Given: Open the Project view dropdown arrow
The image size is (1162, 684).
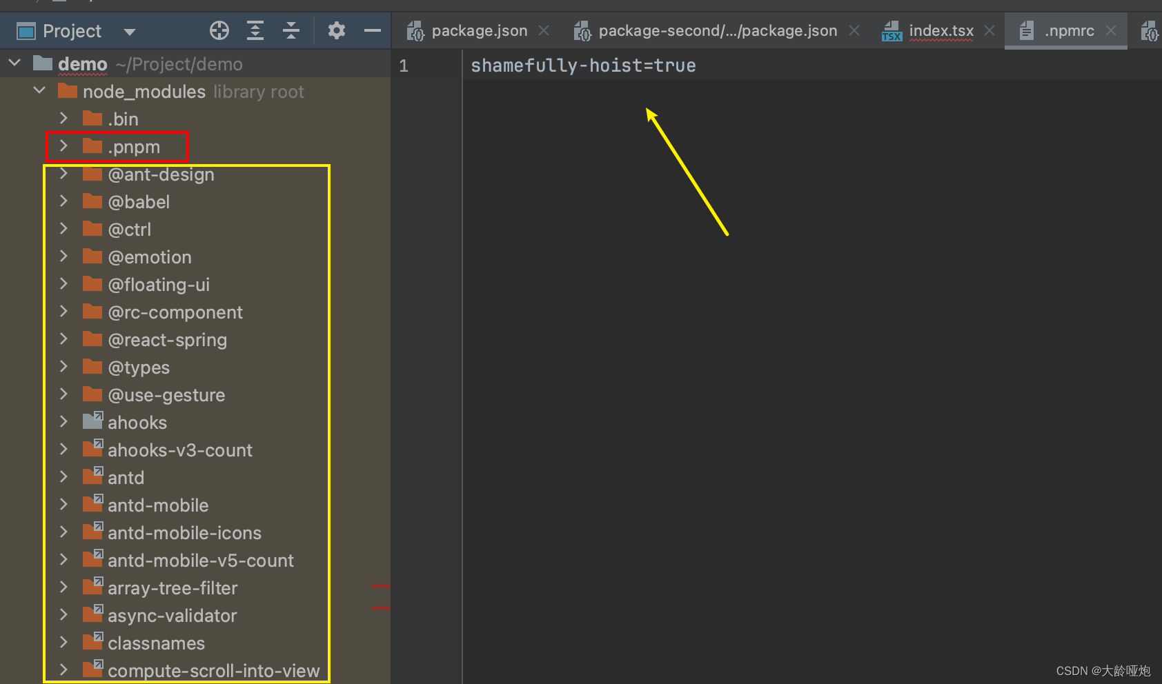Looking at the screenshot, I should coord(129,32).
